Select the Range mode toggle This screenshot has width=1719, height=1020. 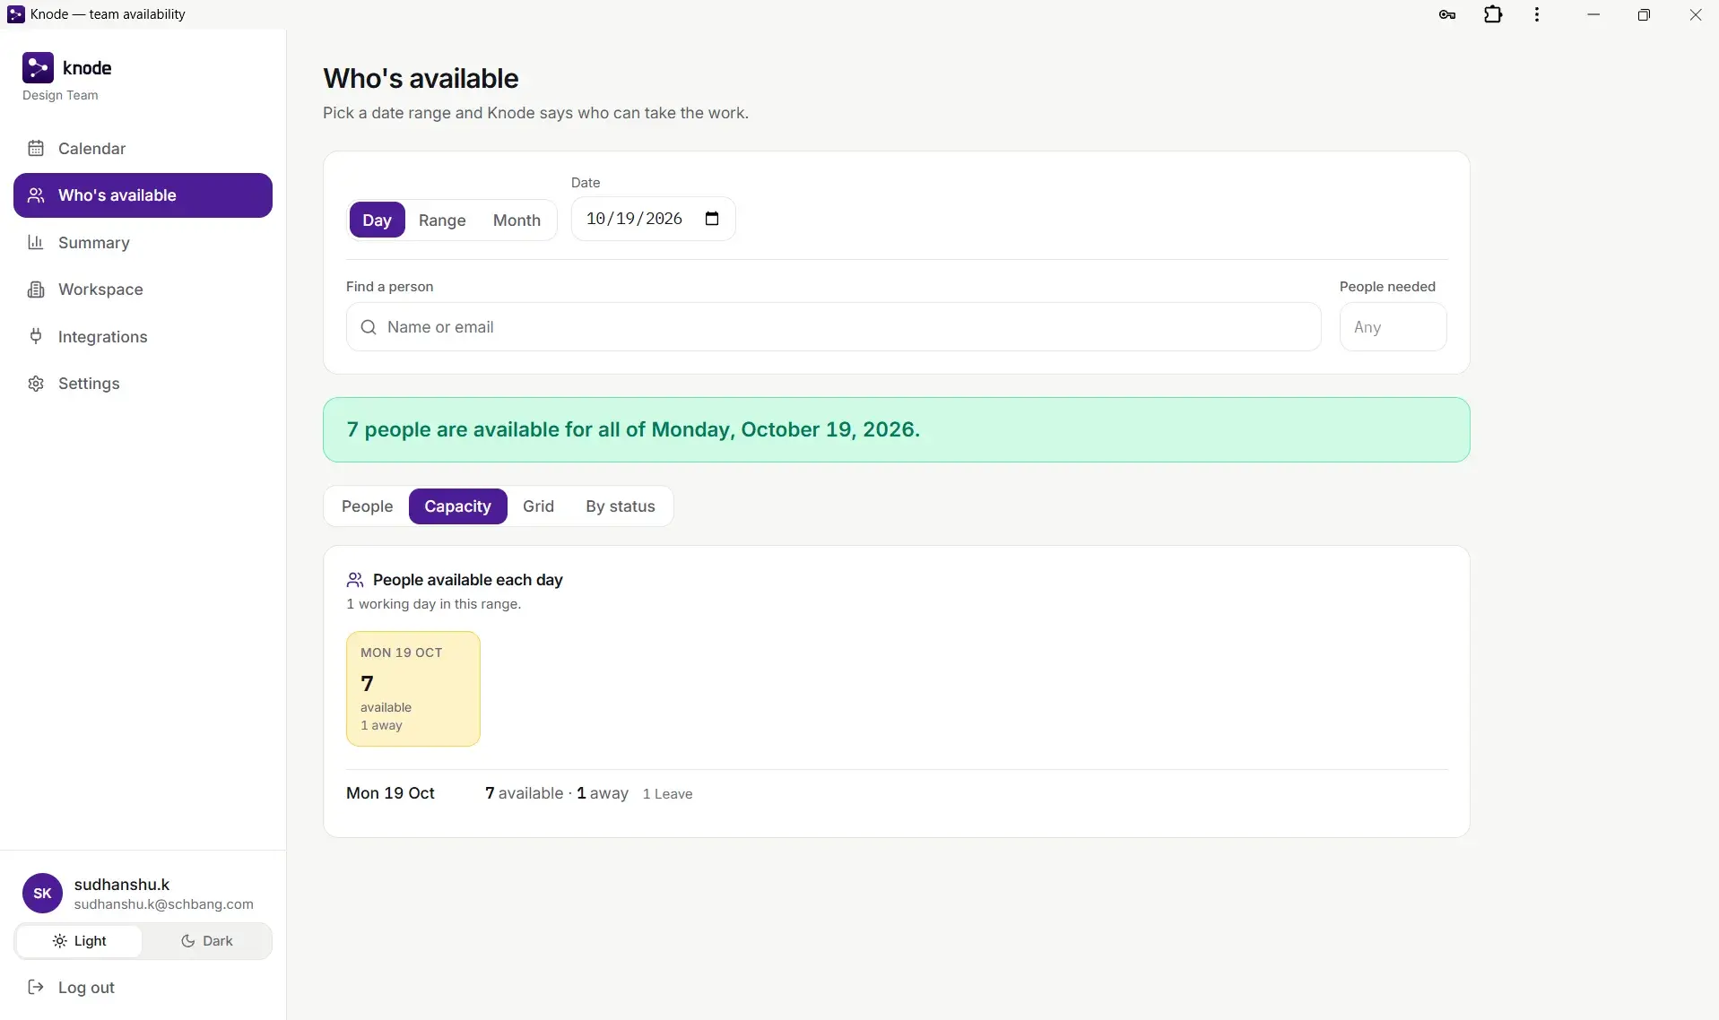[x=442, y=220]
